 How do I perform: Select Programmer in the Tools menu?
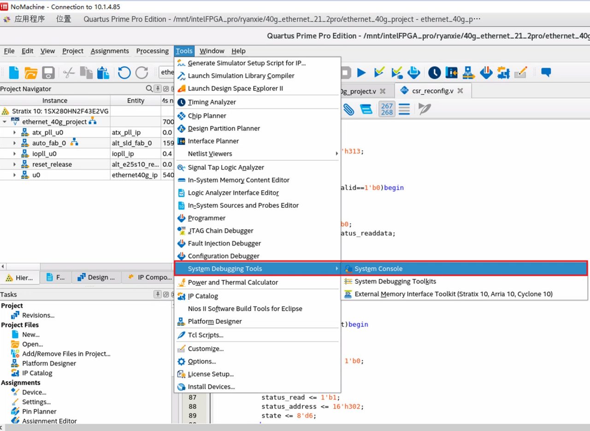[257, 218]
